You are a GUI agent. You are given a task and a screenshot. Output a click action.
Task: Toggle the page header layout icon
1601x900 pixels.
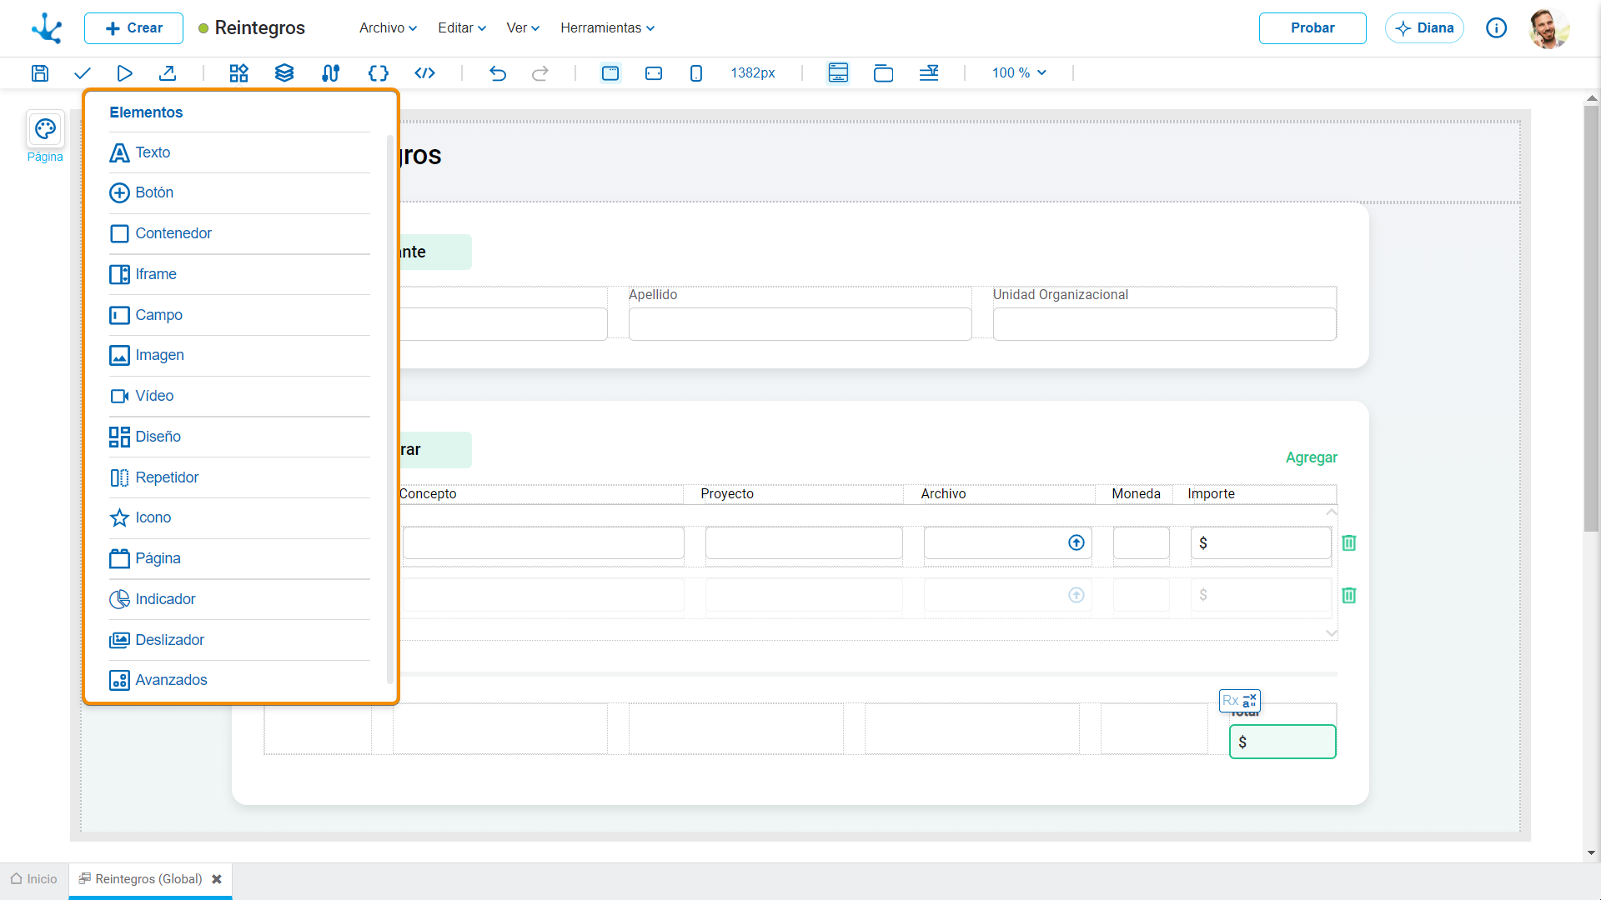click(838, 73)
